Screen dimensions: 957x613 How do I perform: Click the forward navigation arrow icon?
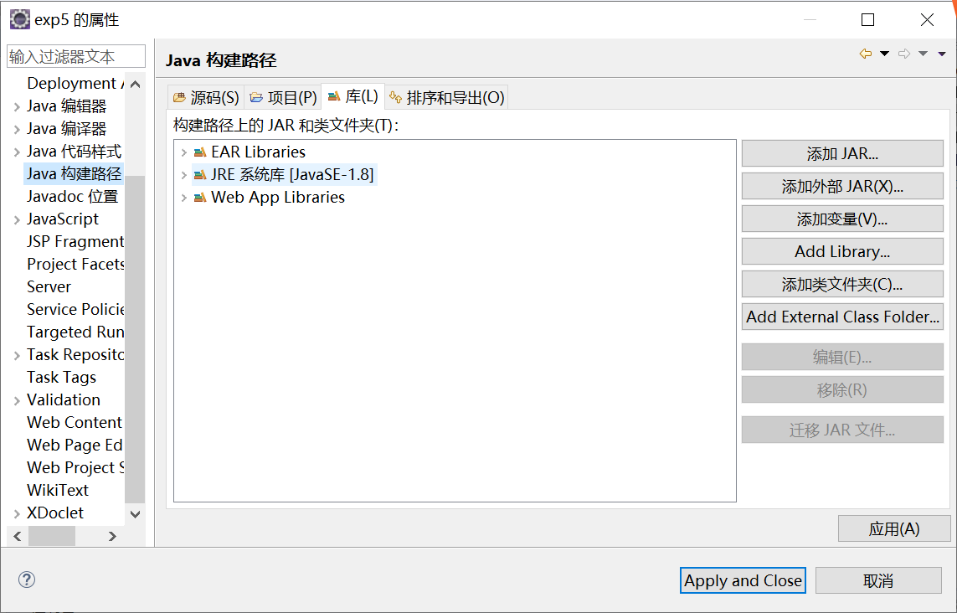coord(904,54)
